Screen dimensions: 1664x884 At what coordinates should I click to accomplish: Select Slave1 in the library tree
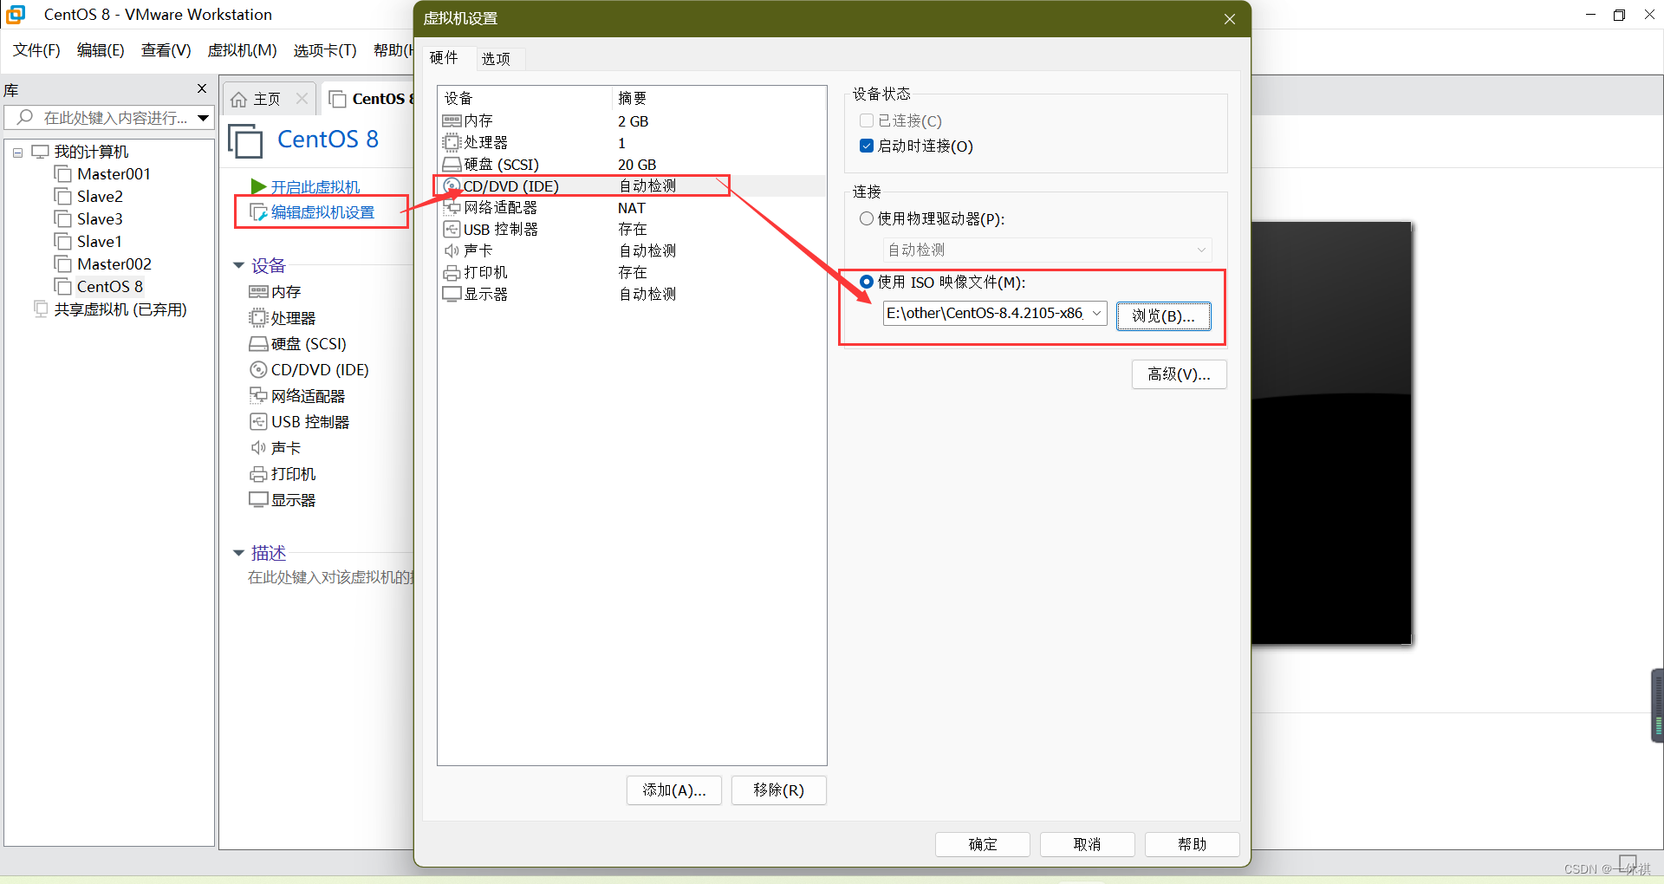(x=100, y=242)
